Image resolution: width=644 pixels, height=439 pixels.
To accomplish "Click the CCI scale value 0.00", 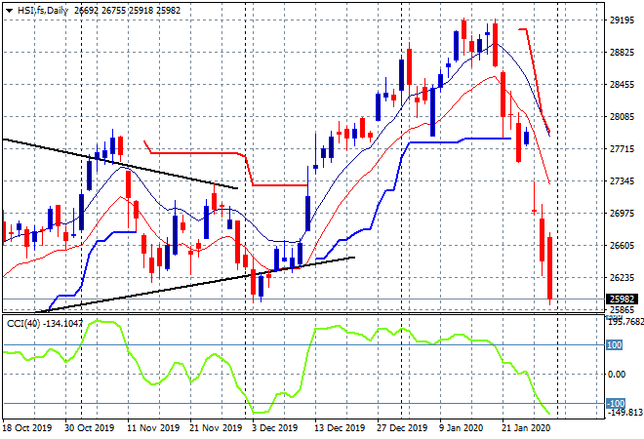I will (x=617, y=374).
